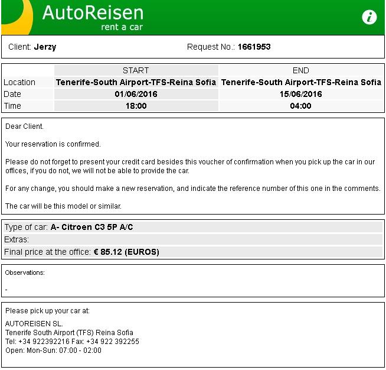The width and height of the screenshot is (386, 370).
Task: Click the paragraph about presenting your credit card
Action: [x=190, y=166]
